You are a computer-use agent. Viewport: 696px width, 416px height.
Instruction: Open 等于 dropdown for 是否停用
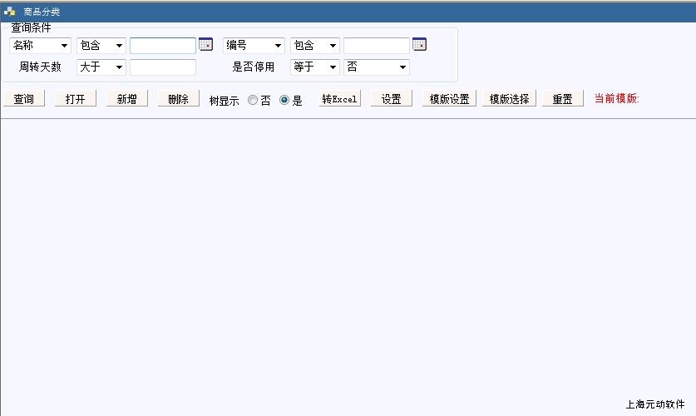point(315,67)
